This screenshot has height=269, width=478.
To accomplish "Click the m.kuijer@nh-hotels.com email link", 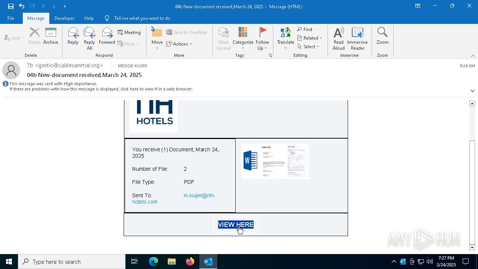I will point(174,198).
